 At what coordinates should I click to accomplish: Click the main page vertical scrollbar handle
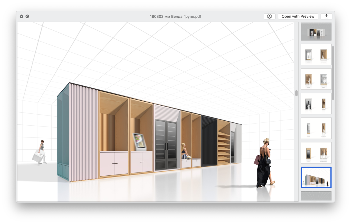coord(296,93)
